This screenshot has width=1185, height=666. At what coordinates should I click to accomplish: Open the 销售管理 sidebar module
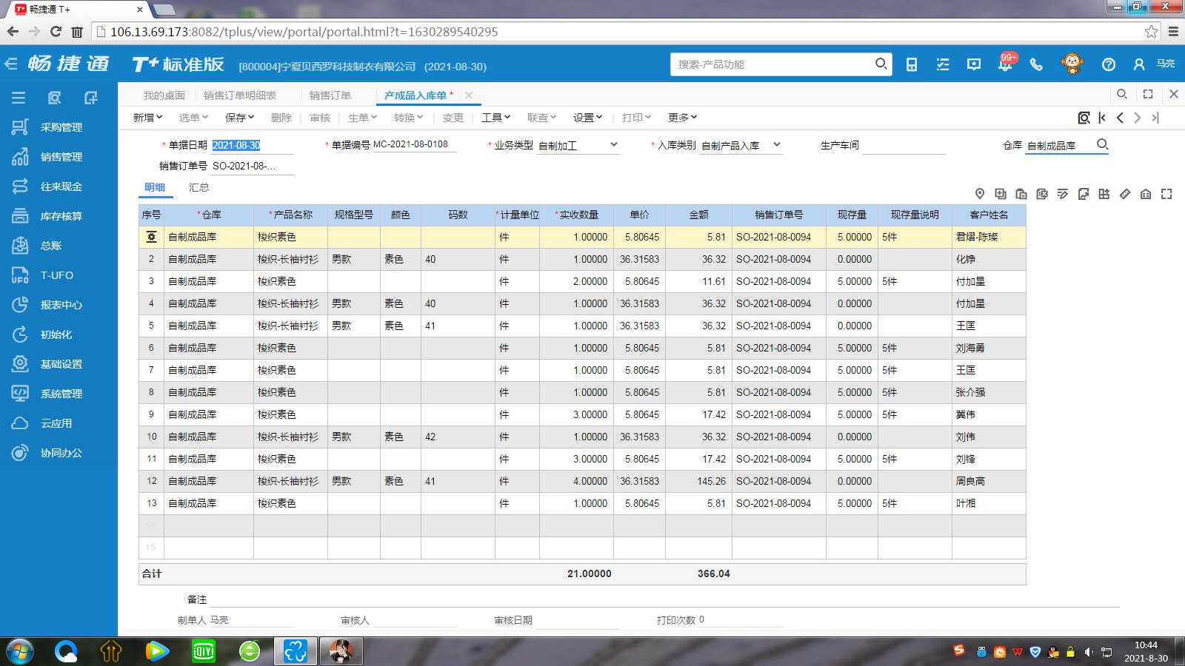[61, 157]
